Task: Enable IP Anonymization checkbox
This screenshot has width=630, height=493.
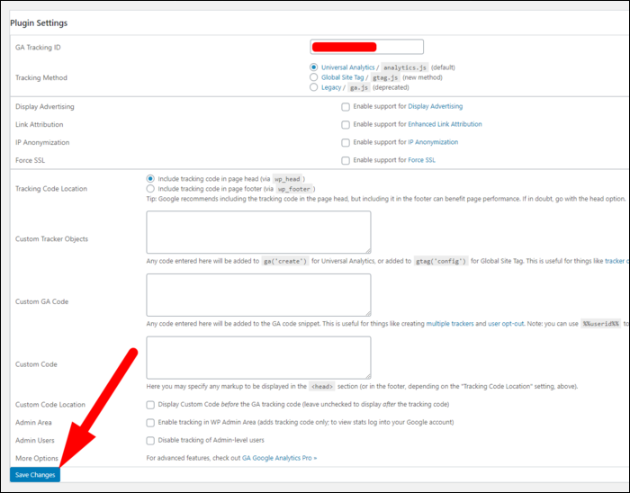Action: pyautogui.click(x=346, y=142)
